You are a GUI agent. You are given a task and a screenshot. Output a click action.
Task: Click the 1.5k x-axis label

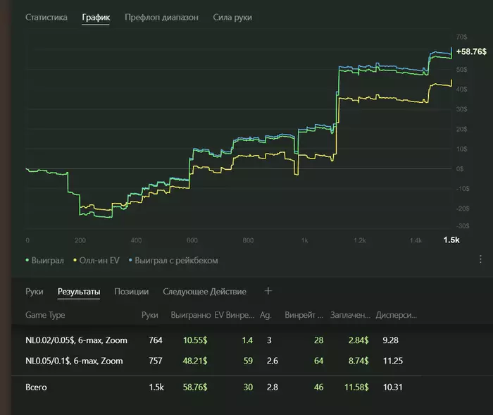click(x=451, y=240)
